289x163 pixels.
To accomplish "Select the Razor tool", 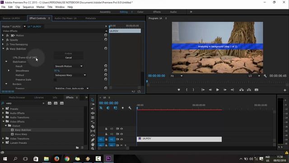I will click(x=93, y=127).
